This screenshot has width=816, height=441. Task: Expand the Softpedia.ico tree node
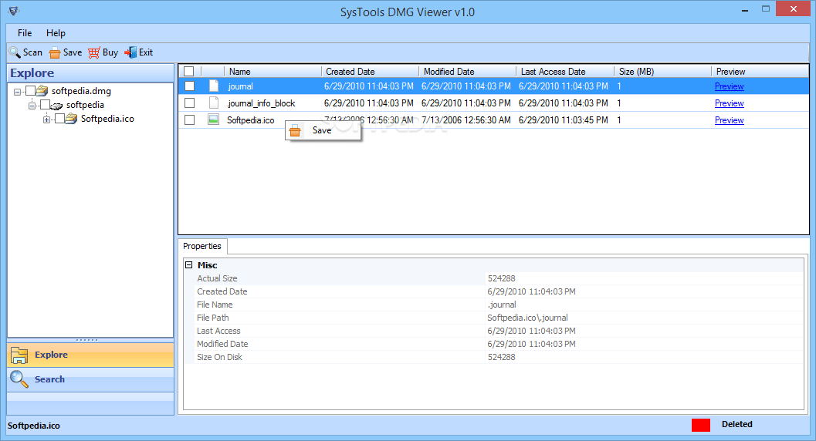point(46,120)
